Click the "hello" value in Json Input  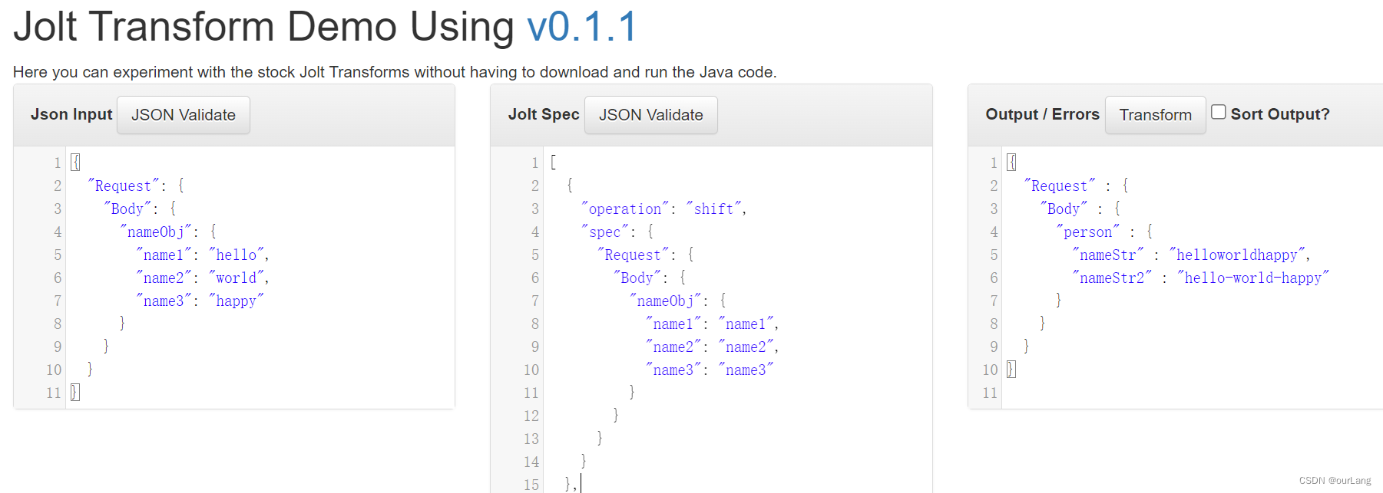[x=237, y=255]
